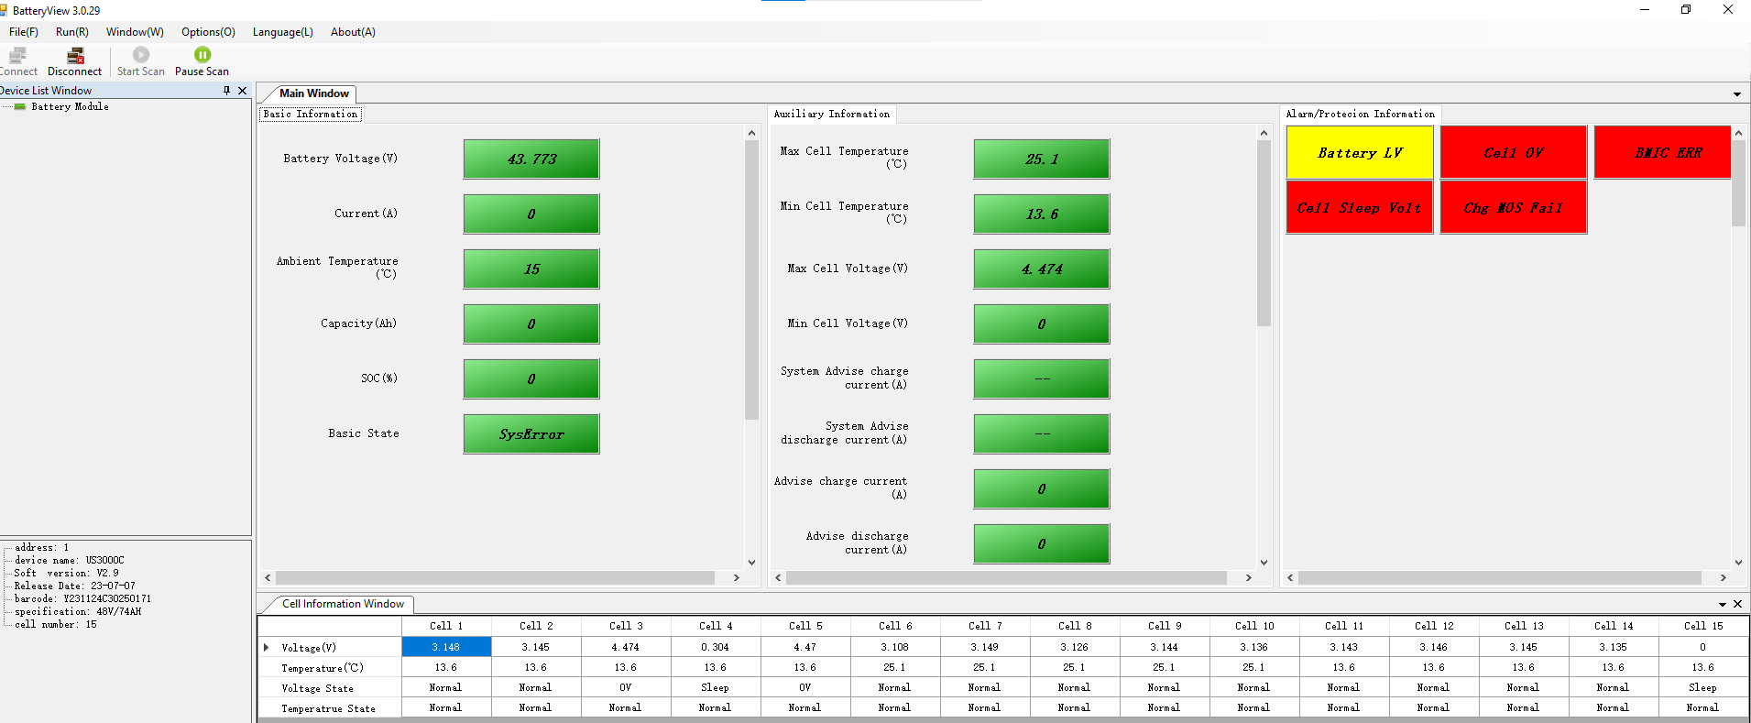The height and width of the screenshot is (723, 1751).
Task: Expand the Voltage(V) row arrow
Action: (x=267, y=647)
